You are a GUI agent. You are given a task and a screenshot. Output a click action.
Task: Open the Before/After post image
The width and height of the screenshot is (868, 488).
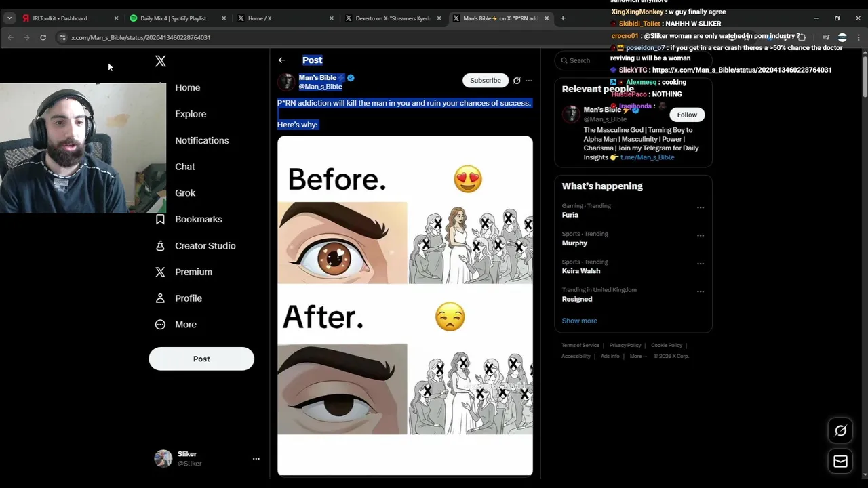[405, 306]
